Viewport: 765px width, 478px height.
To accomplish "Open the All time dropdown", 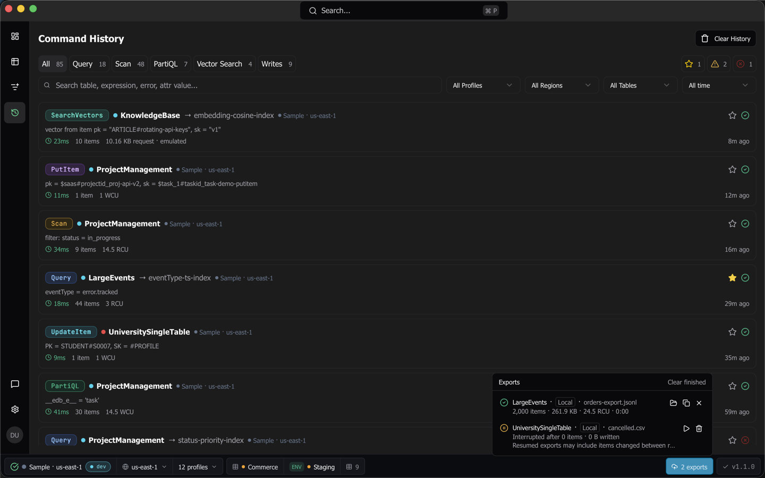I will [x=718, y=86].
